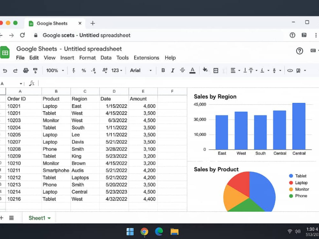Click the browser address bar
Screen dimensions: 319x239
(157, 35)
